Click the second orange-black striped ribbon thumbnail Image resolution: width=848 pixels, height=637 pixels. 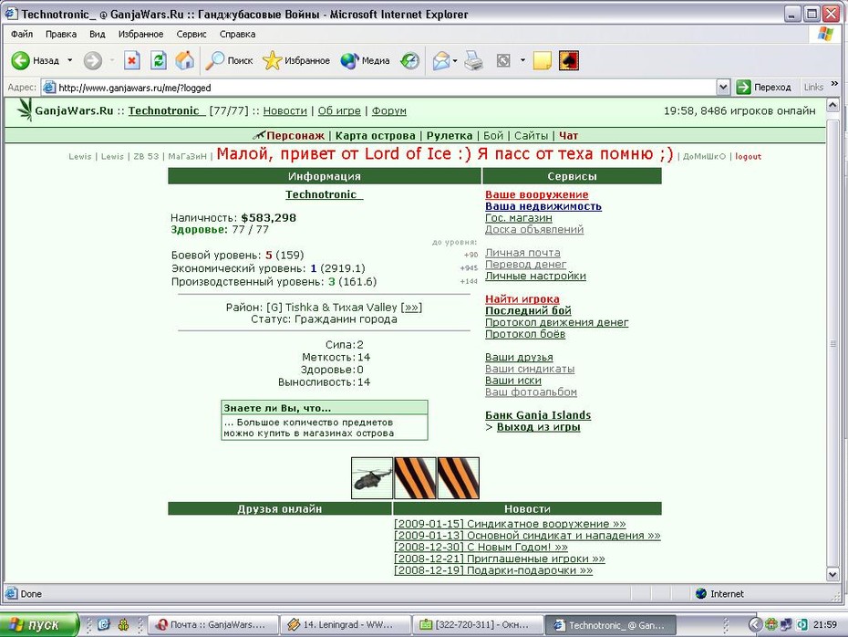click(x=458, y=478)
